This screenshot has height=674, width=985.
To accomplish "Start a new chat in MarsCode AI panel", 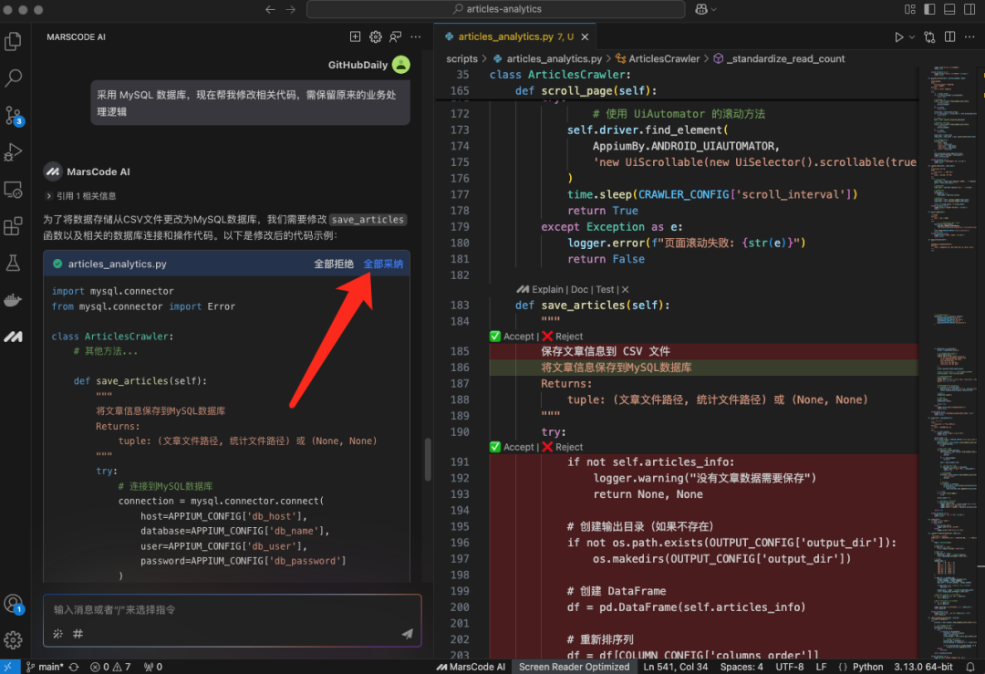I will (355, 37).
